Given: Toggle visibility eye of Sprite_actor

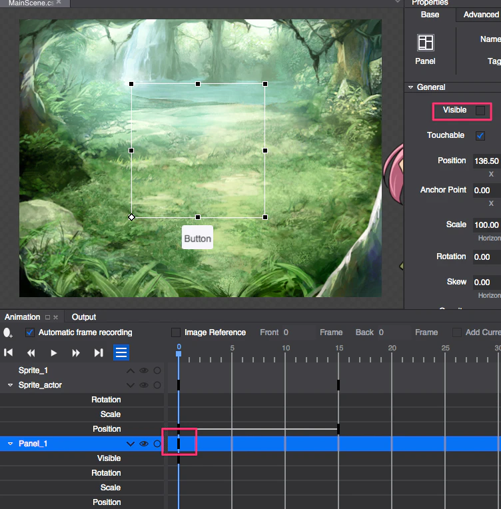Looking at the screenshot, I should click(x=144, y=385).
